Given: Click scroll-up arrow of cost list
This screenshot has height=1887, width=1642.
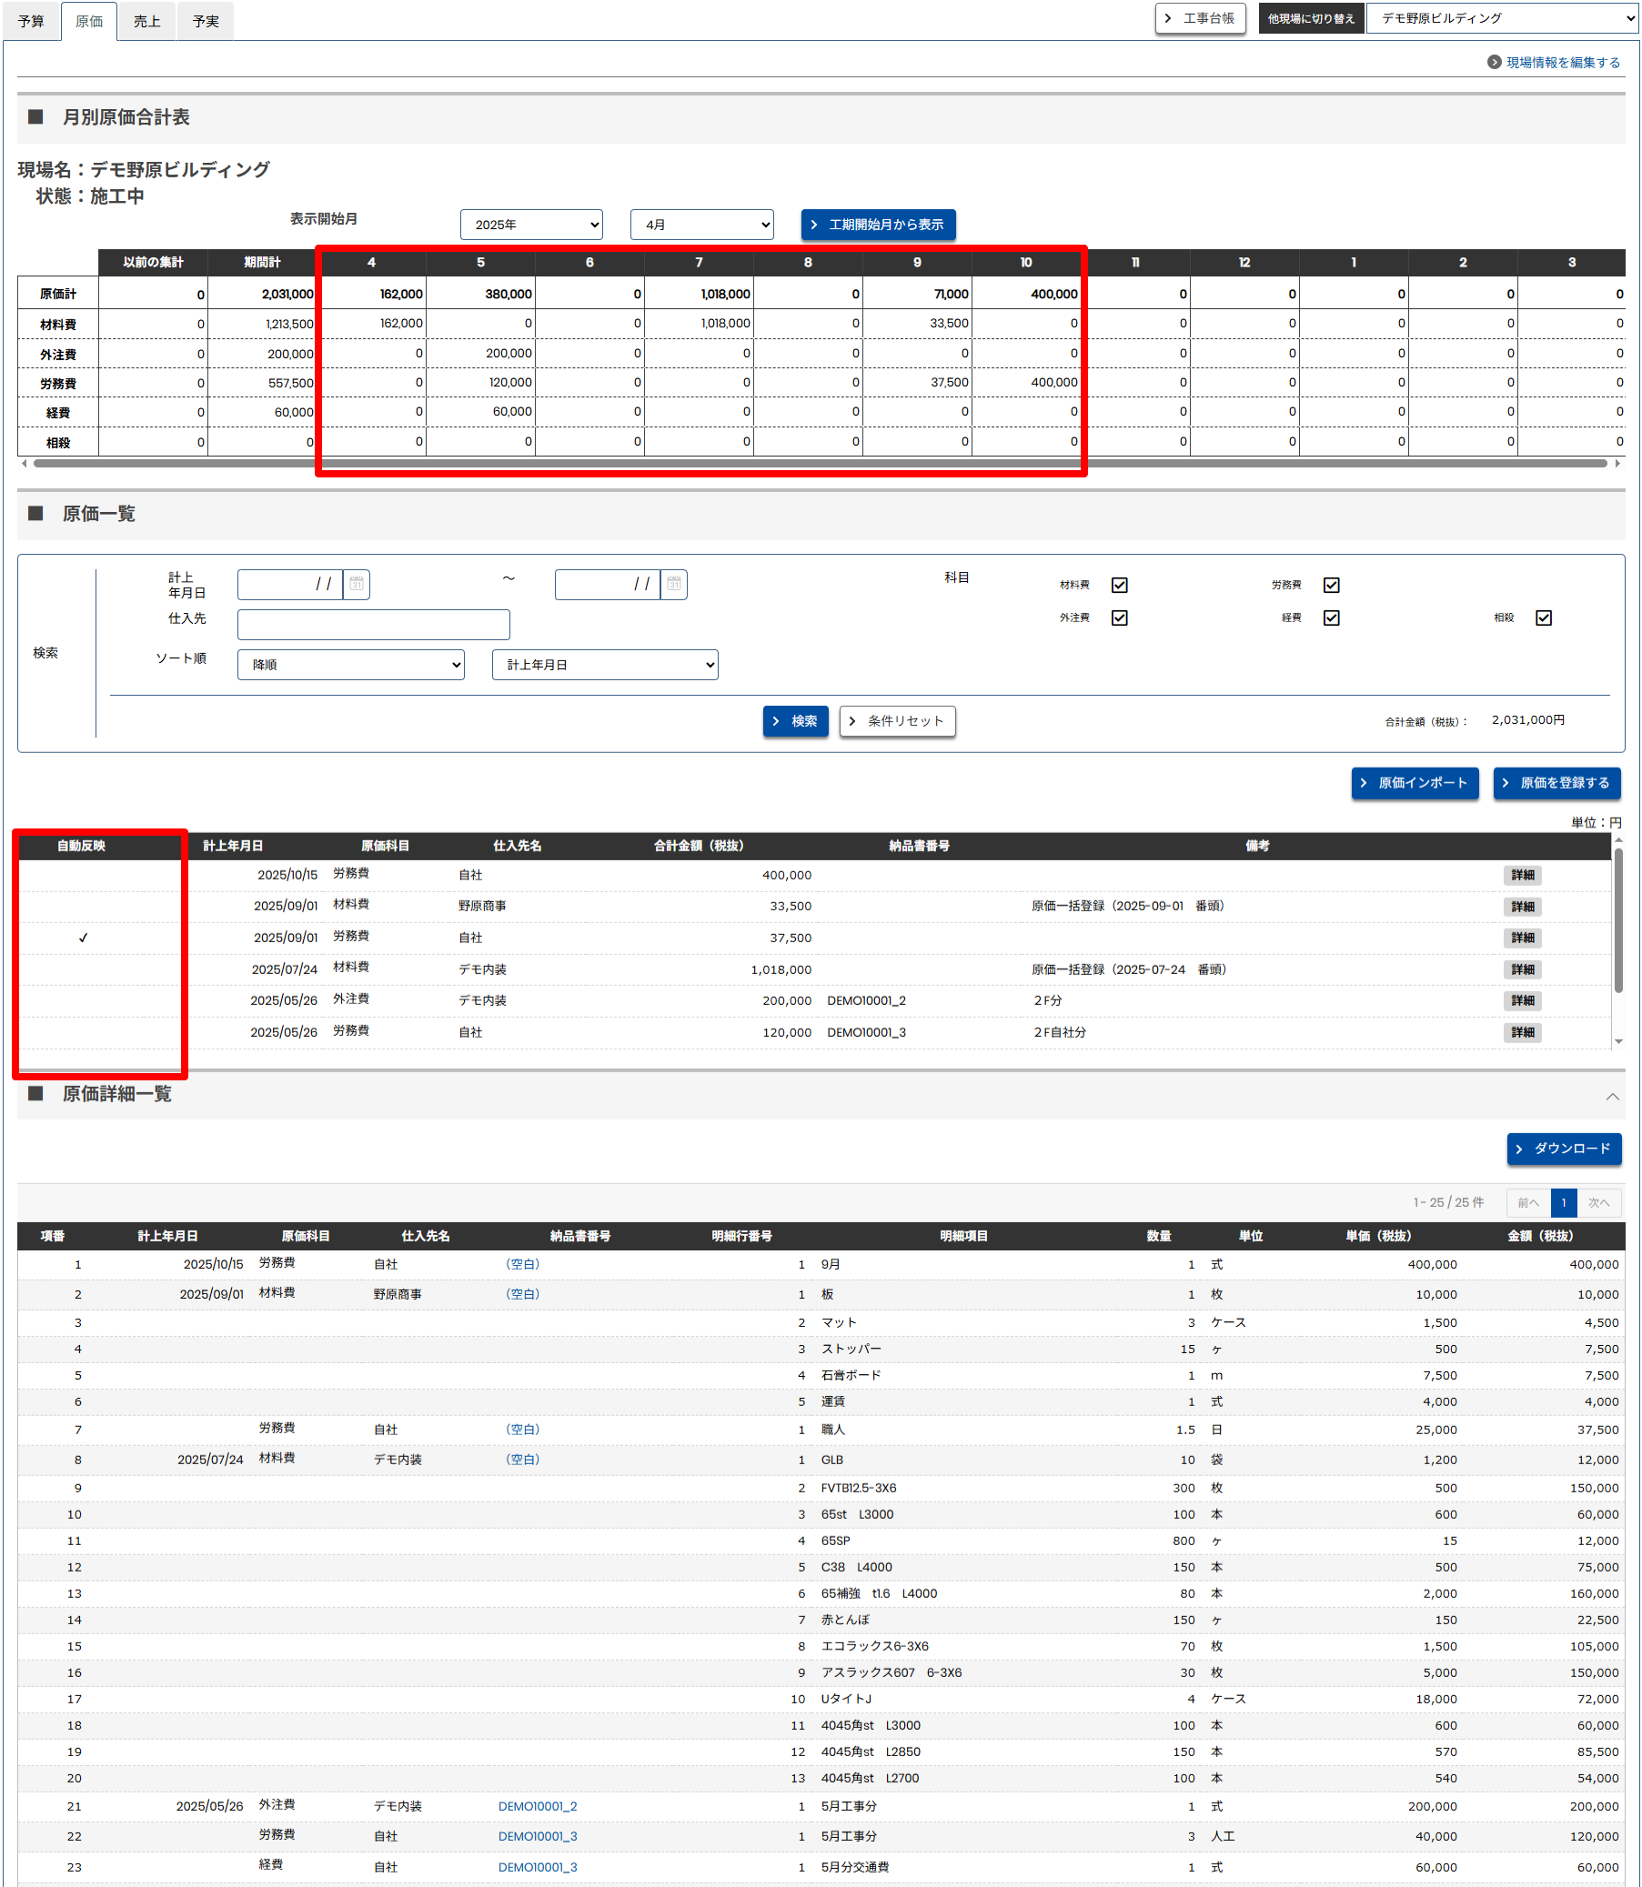Looking at the screenshot, I should click(x=1618, y=839).
